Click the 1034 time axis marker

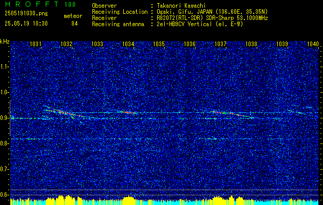point(128,44)
